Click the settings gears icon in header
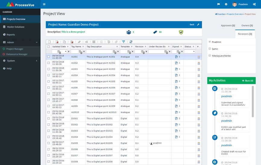This screenshot has height=165, width=261. point(254,4)
